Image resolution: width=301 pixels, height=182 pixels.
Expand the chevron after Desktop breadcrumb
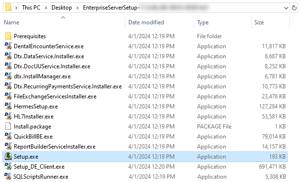pos(77,8)
